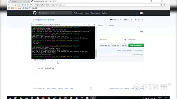Open Terms footer link

48,89
